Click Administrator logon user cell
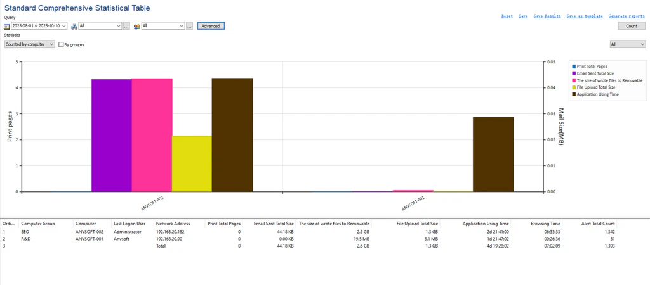This screenshot has height=285, width=650. point(127,232)
